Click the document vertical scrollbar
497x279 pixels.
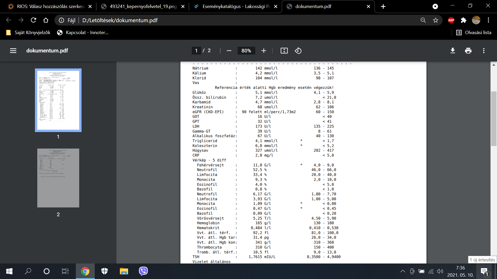494,119
